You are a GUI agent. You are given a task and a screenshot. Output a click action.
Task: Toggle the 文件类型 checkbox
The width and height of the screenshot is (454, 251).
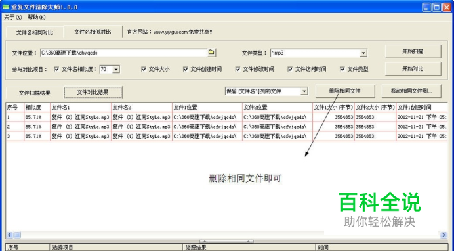click(342, 69)
